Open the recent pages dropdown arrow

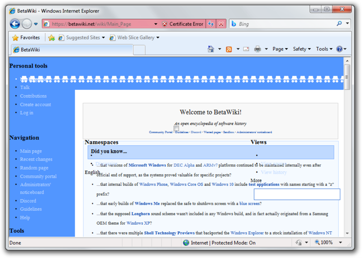pyautogui.click(x=36, y=24)
